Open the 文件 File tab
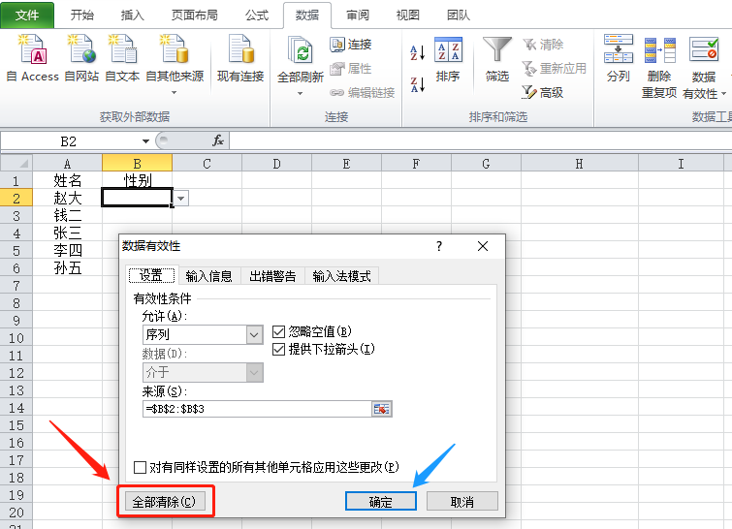The width and height of the screenshot is (732, 529). 27,15
